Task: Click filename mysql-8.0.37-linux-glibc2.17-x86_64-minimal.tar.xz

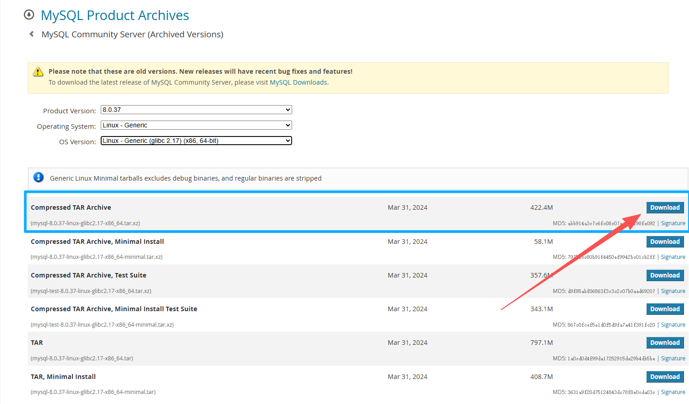Action: (x=97, y=257)
